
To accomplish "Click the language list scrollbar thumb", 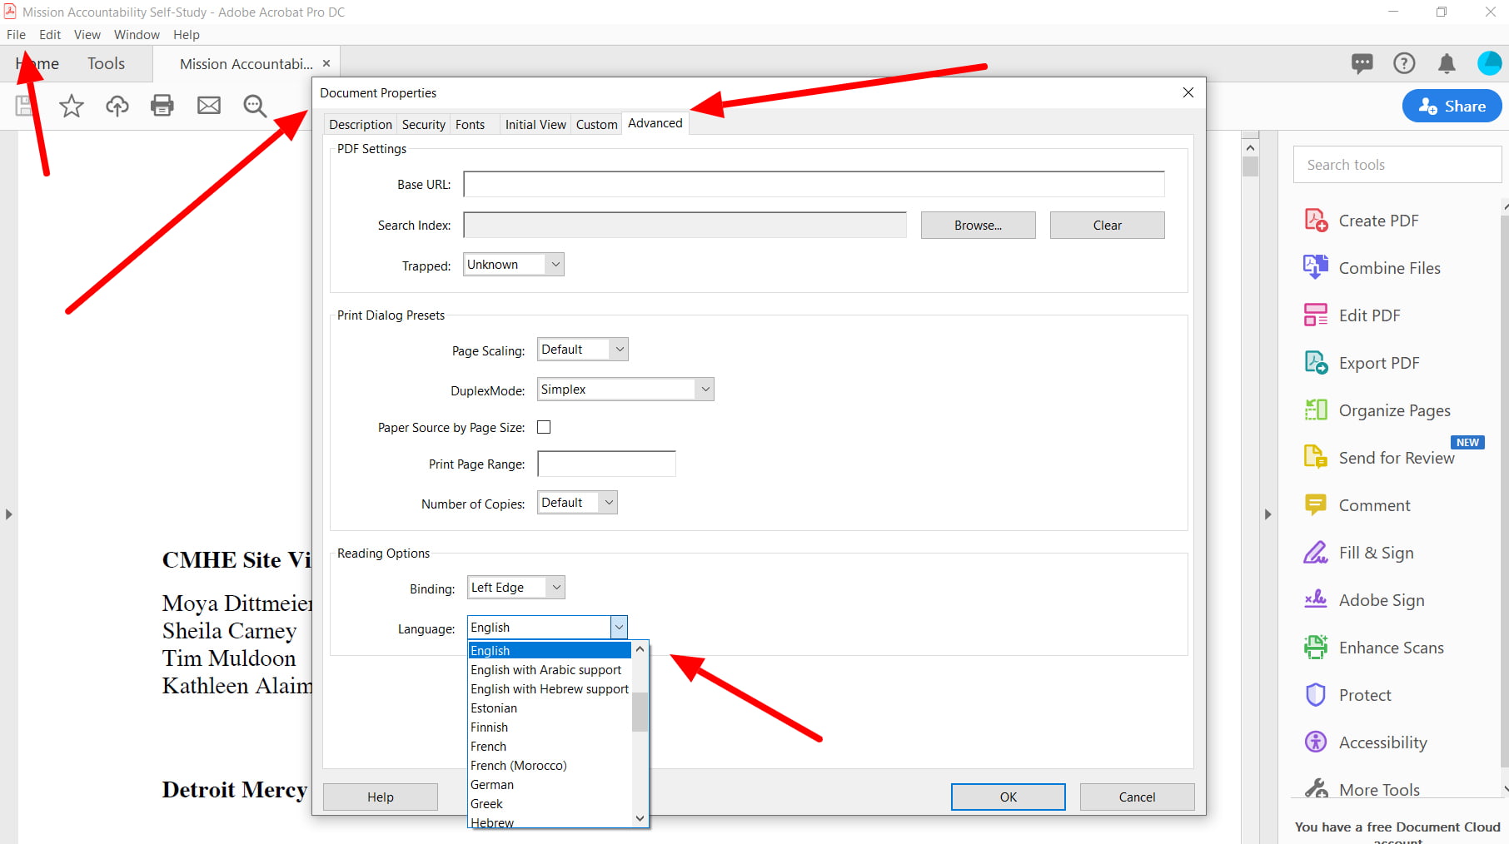I will (x=640, y=712).
